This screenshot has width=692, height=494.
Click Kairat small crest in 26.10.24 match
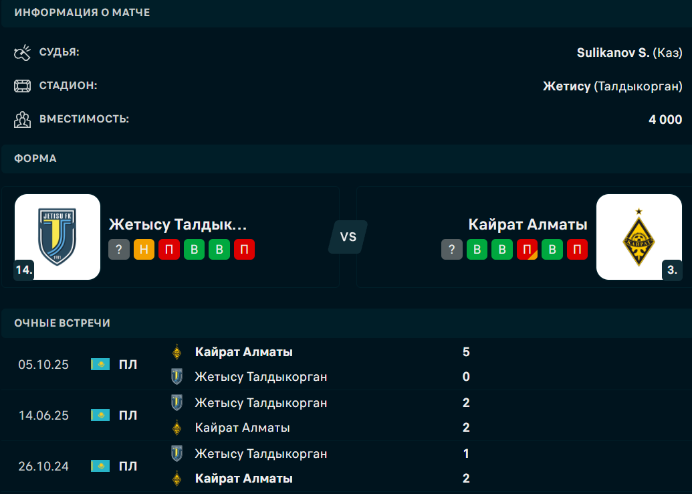[177, 479]
